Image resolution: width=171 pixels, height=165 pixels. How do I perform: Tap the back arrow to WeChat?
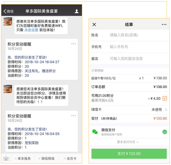click(8, 11)
